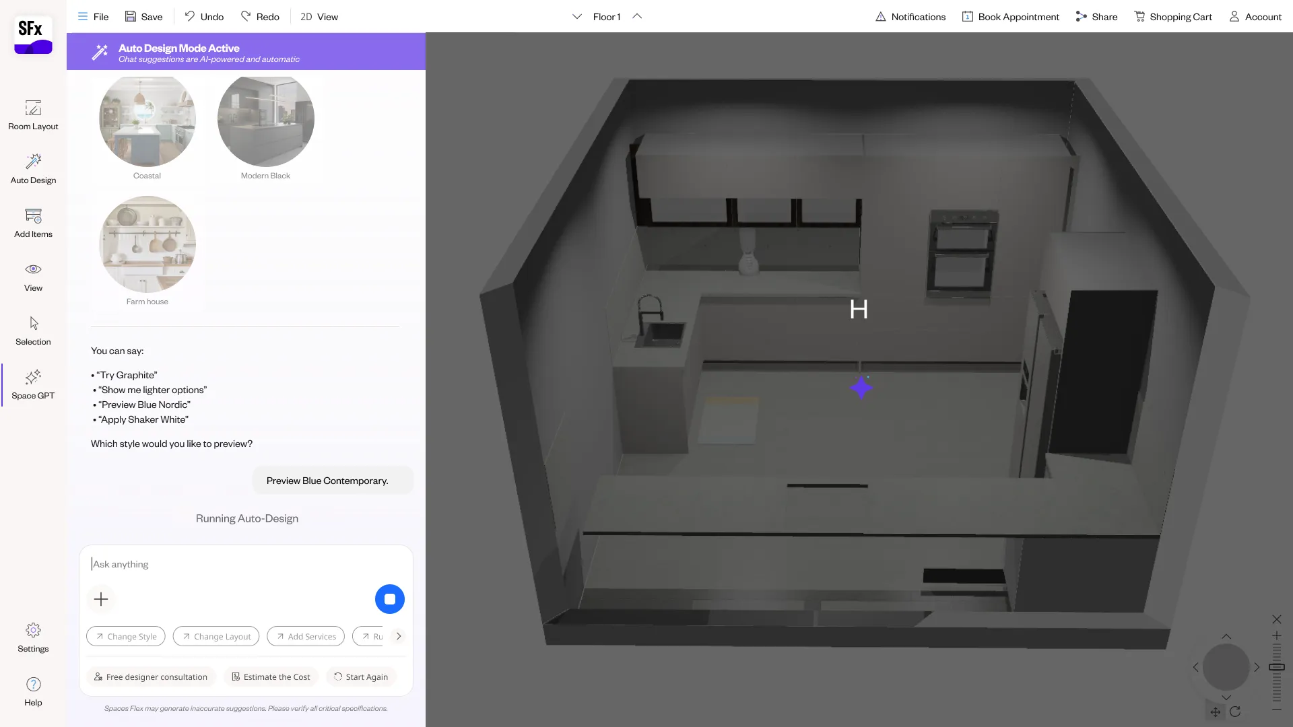
Task: Click the Change Style chip
Action: point(126,636)
